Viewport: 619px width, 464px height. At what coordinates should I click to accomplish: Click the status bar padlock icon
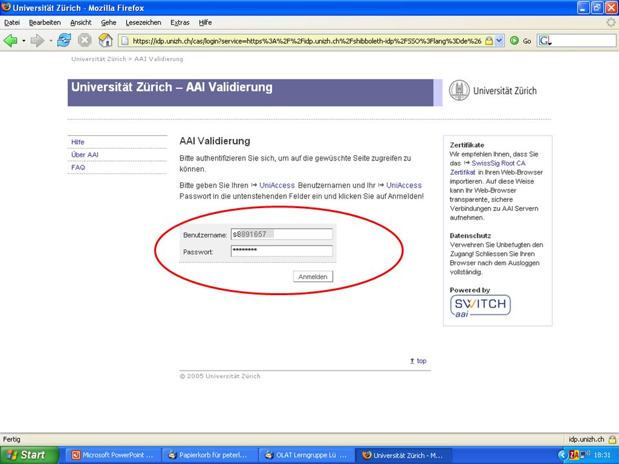pos(613,439)
